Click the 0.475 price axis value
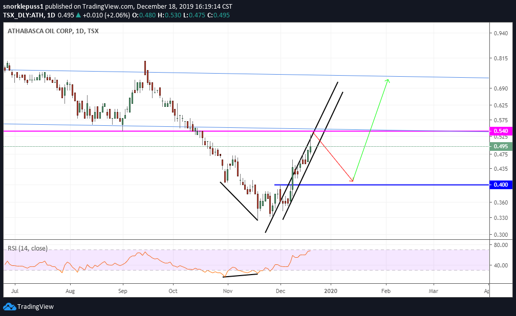 (x=501, y=154)
